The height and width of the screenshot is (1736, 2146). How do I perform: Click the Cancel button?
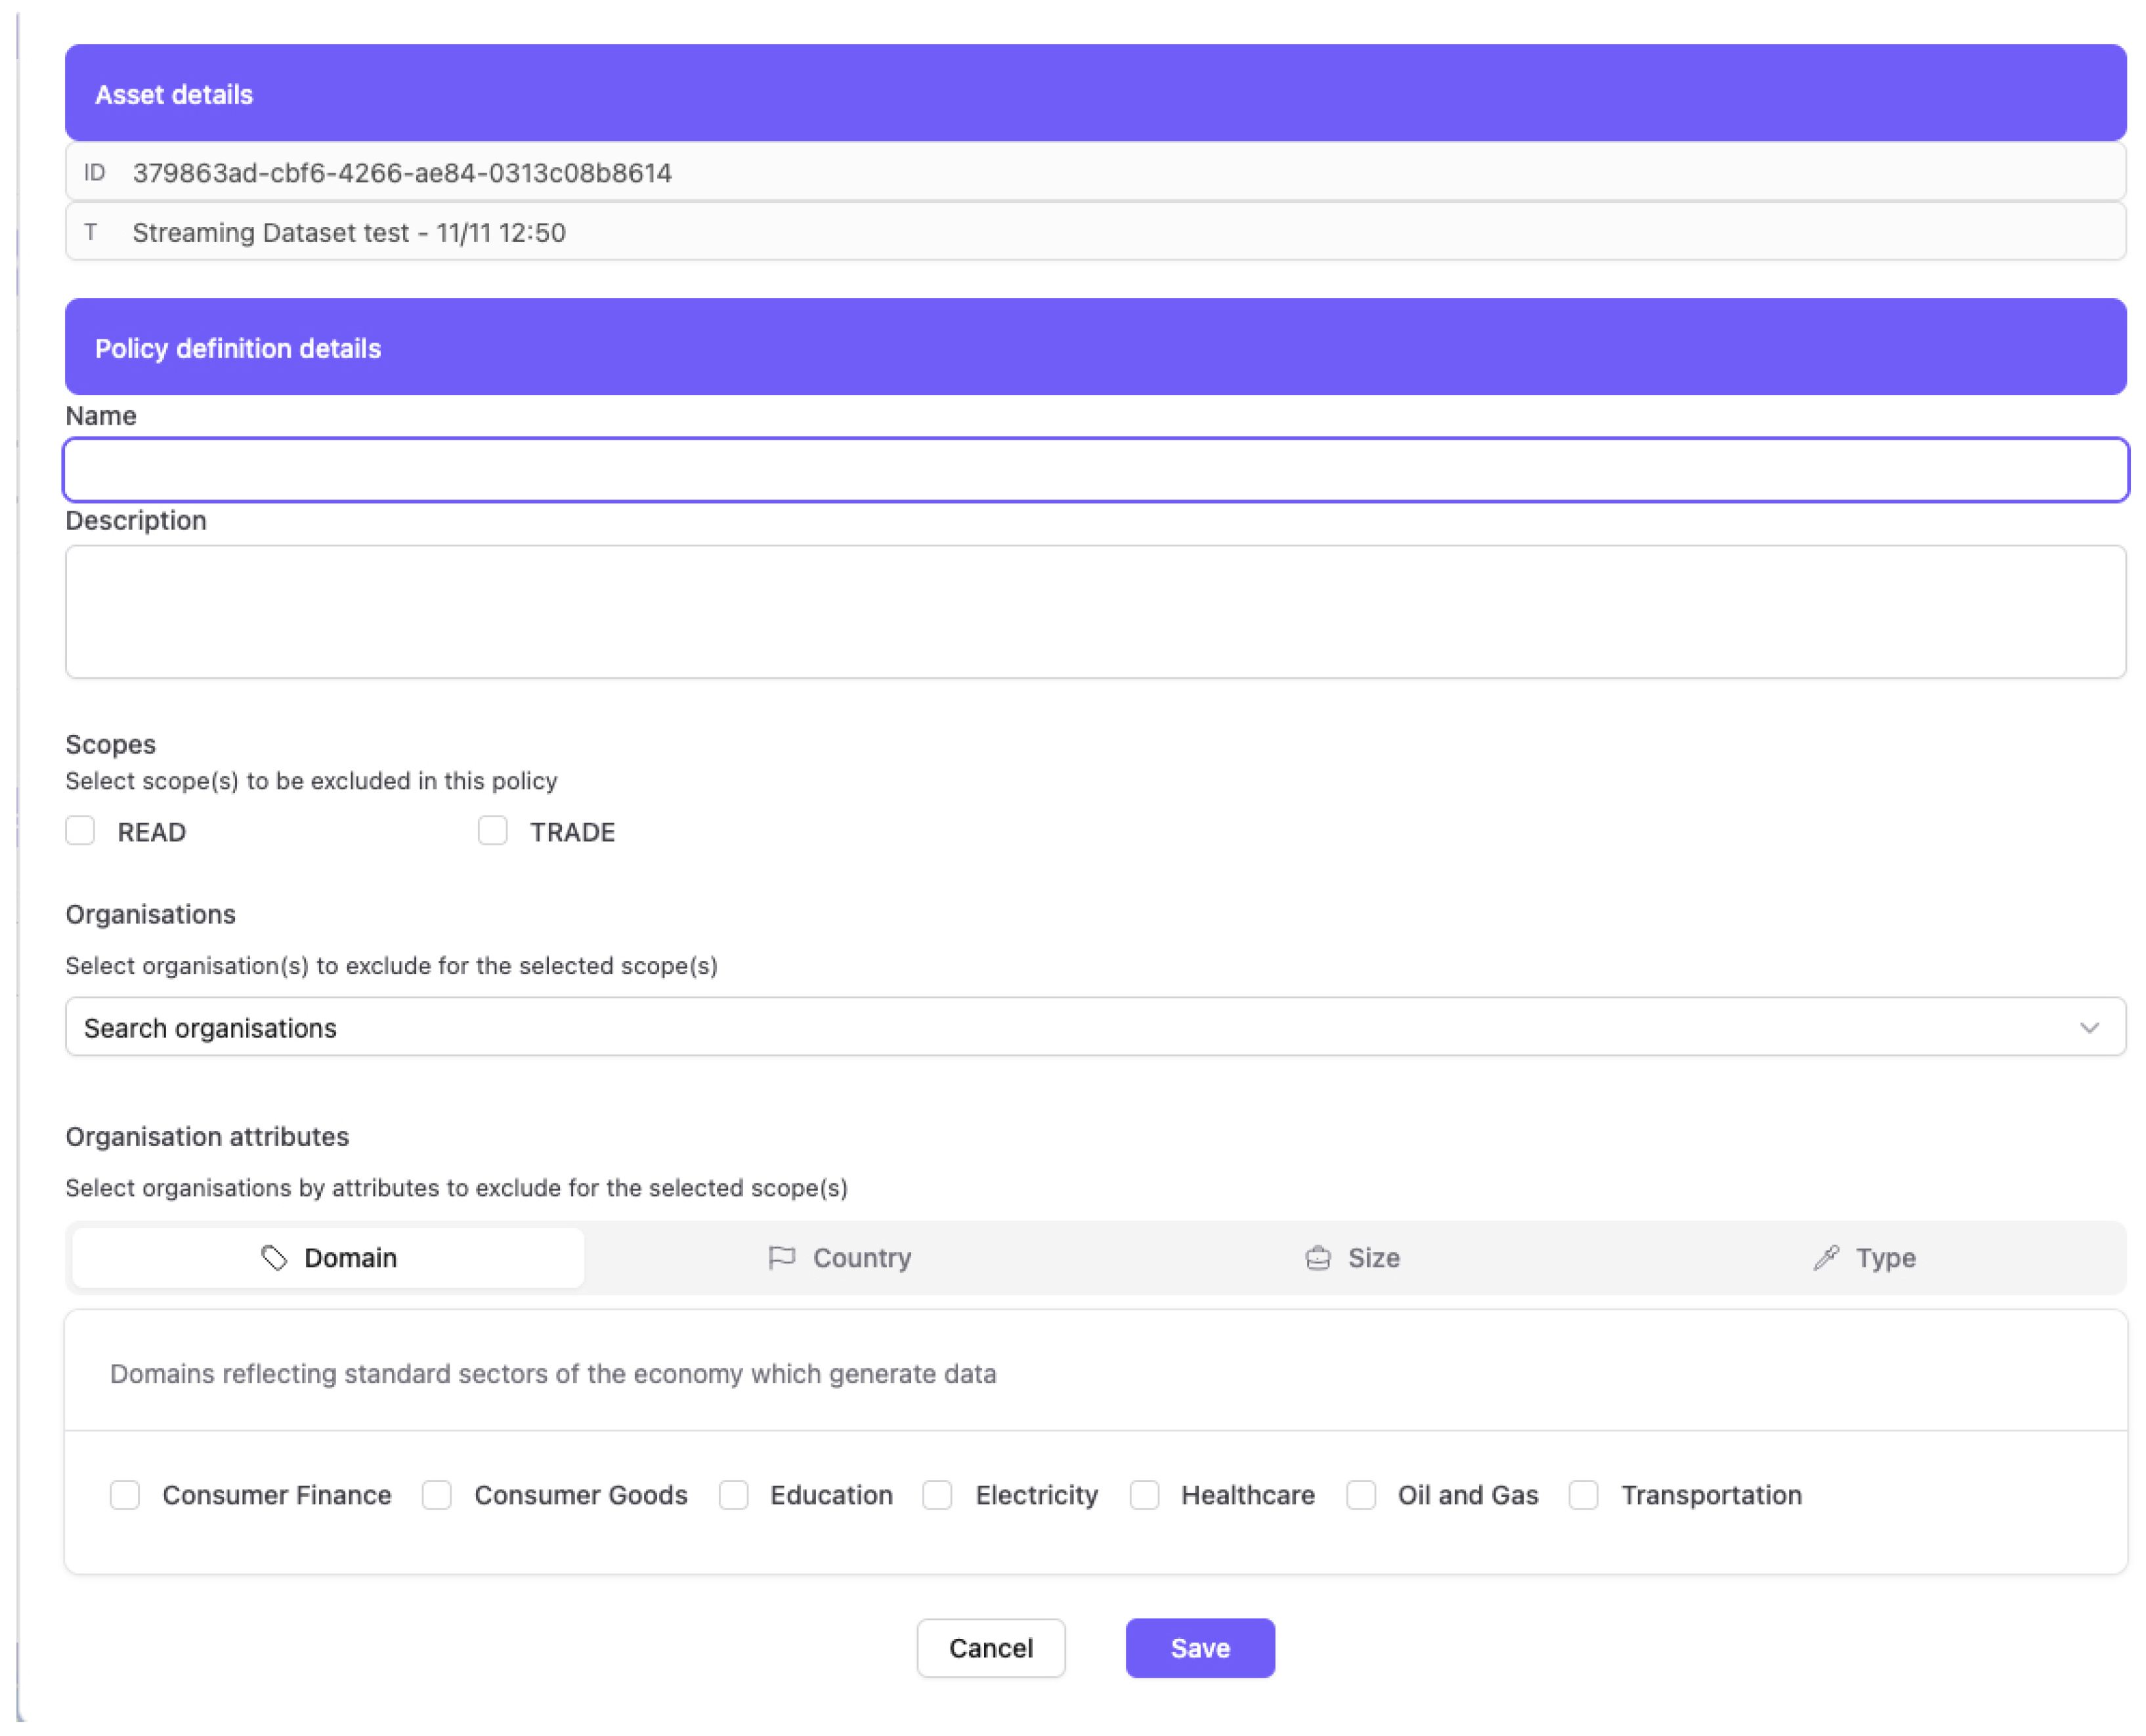pyautogui.click(x=990, y=1648)
